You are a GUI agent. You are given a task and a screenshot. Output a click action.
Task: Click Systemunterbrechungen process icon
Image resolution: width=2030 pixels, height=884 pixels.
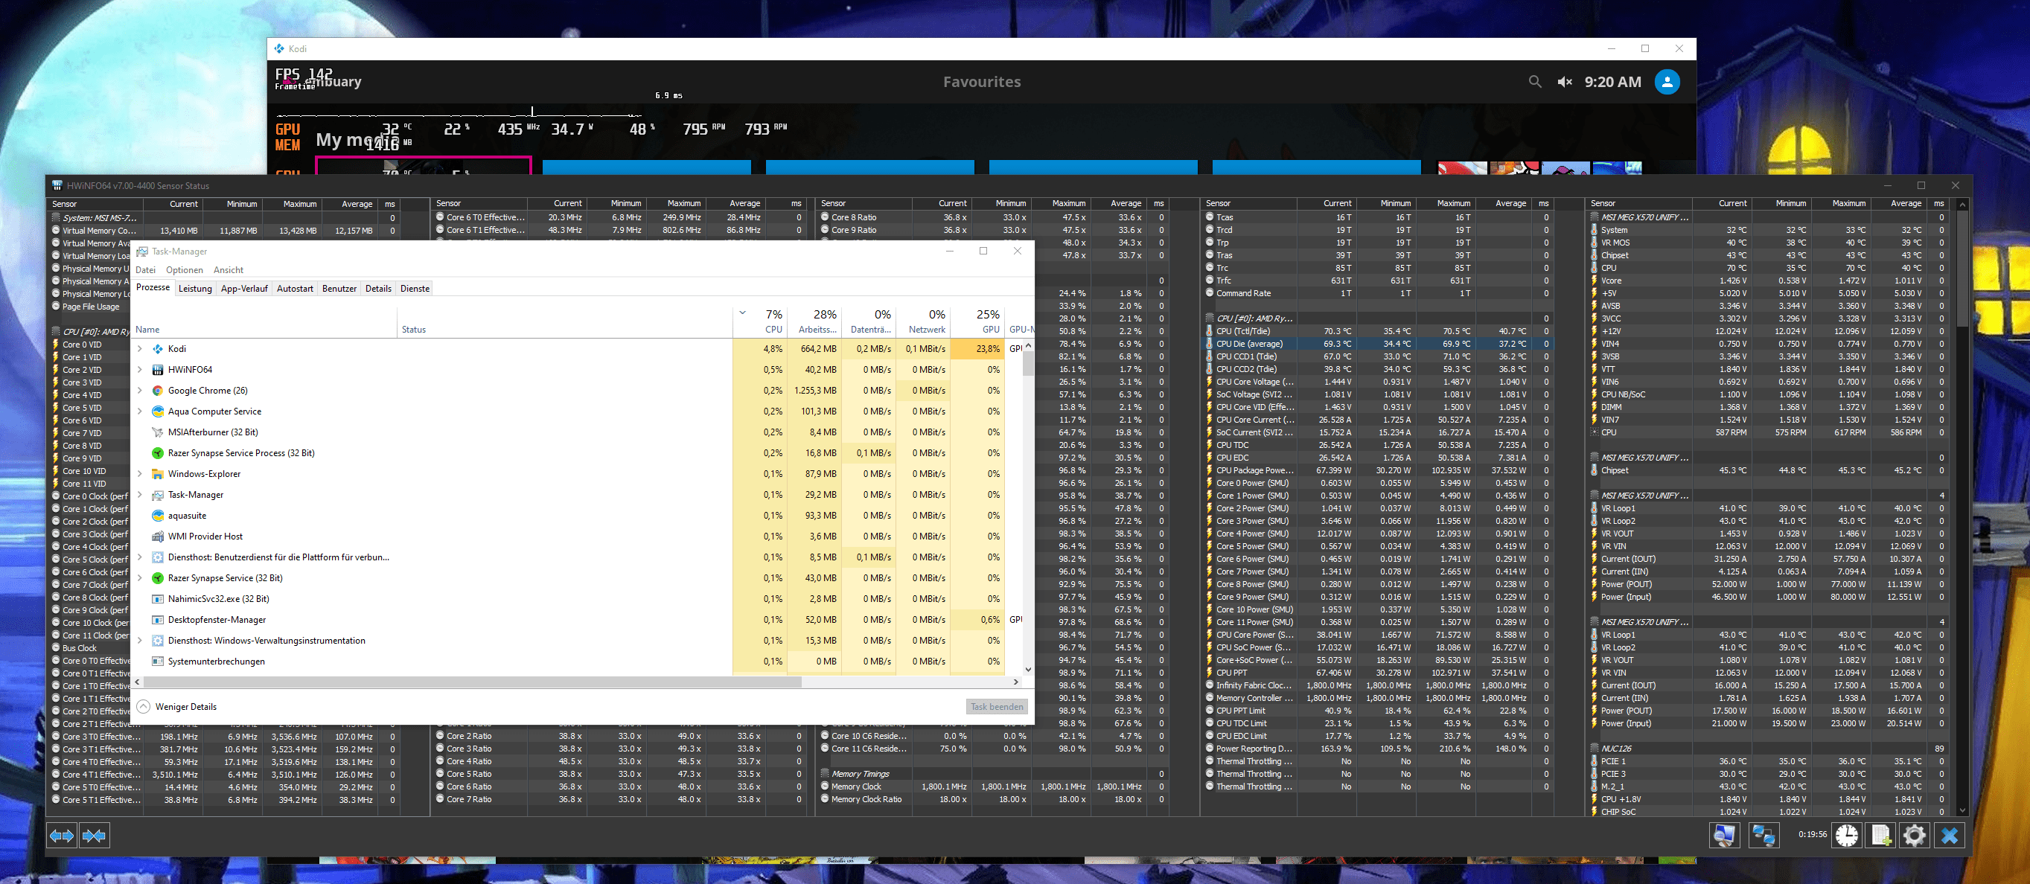point(158,662)
